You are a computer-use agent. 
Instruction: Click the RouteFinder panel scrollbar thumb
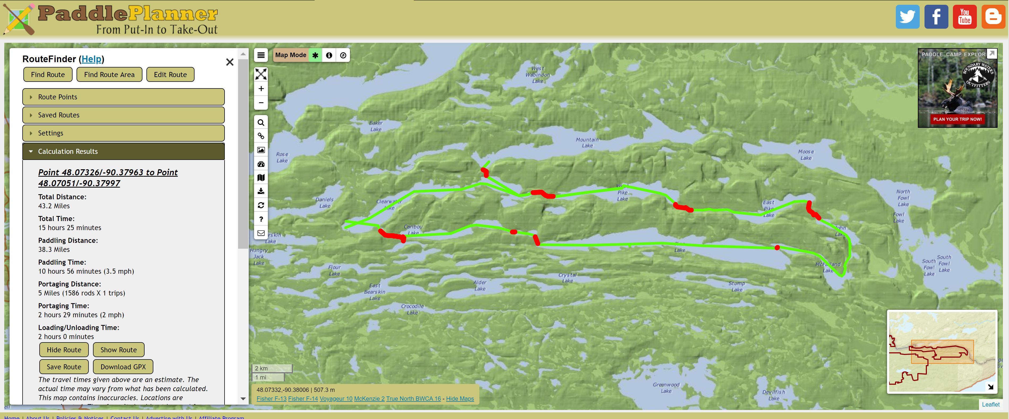(x=243, y=154)
